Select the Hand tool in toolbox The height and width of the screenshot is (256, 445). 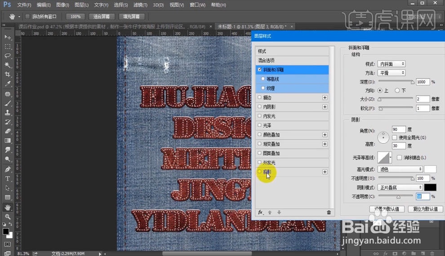7,207
